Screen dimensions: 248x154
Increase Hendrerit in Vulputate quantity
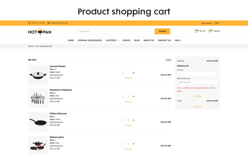point(134,96)
